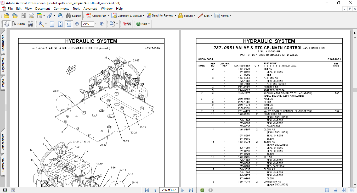Screen dimensions: 357x193
Task: Select the Hand tool
Action: 6,24
